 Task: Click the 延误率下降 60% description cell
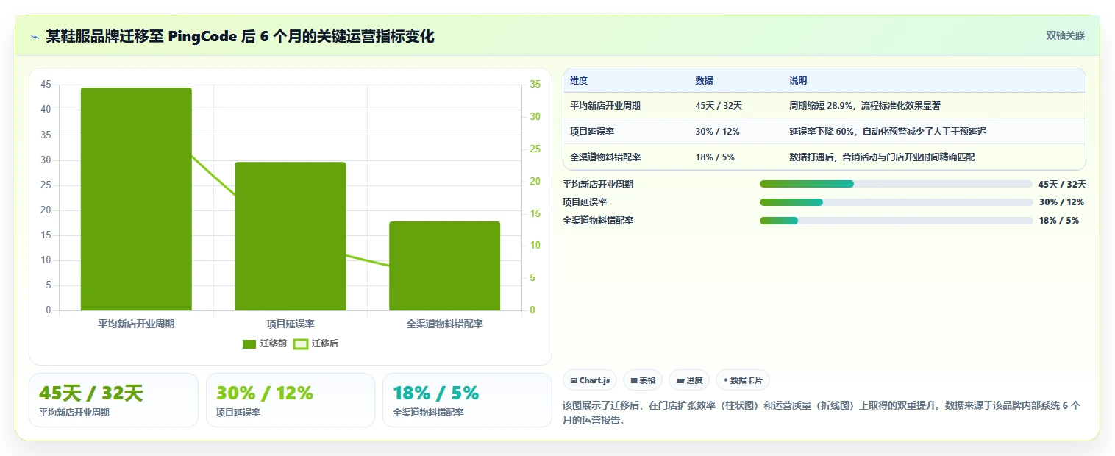click(933, 132)
